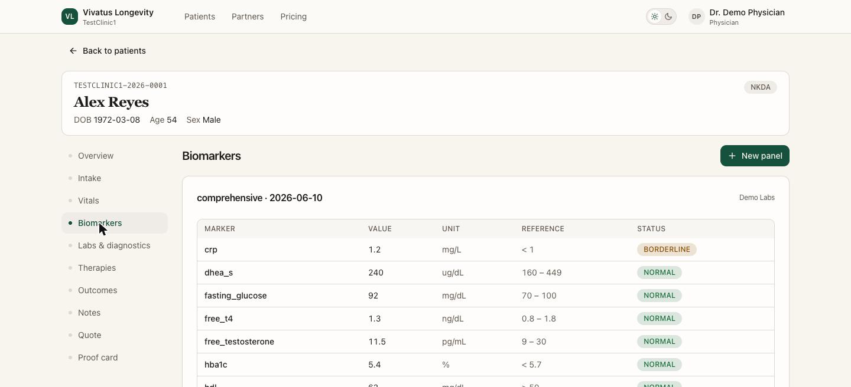The height and width of the screenshot is (387, 851).
Task: Click the MARKER column header
Action: [x=220, y=229]
